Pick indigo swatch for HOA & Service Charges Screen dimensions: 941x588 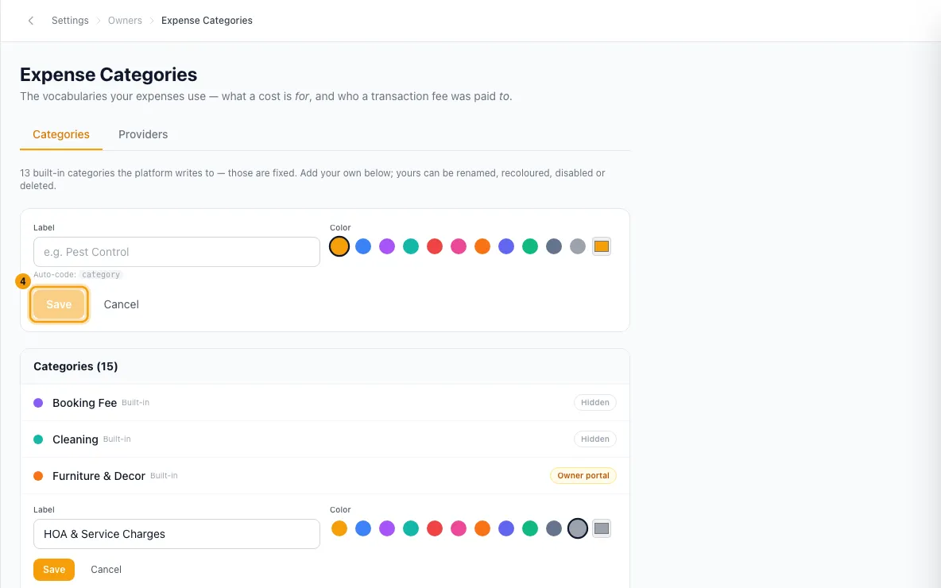pos(506,528)
